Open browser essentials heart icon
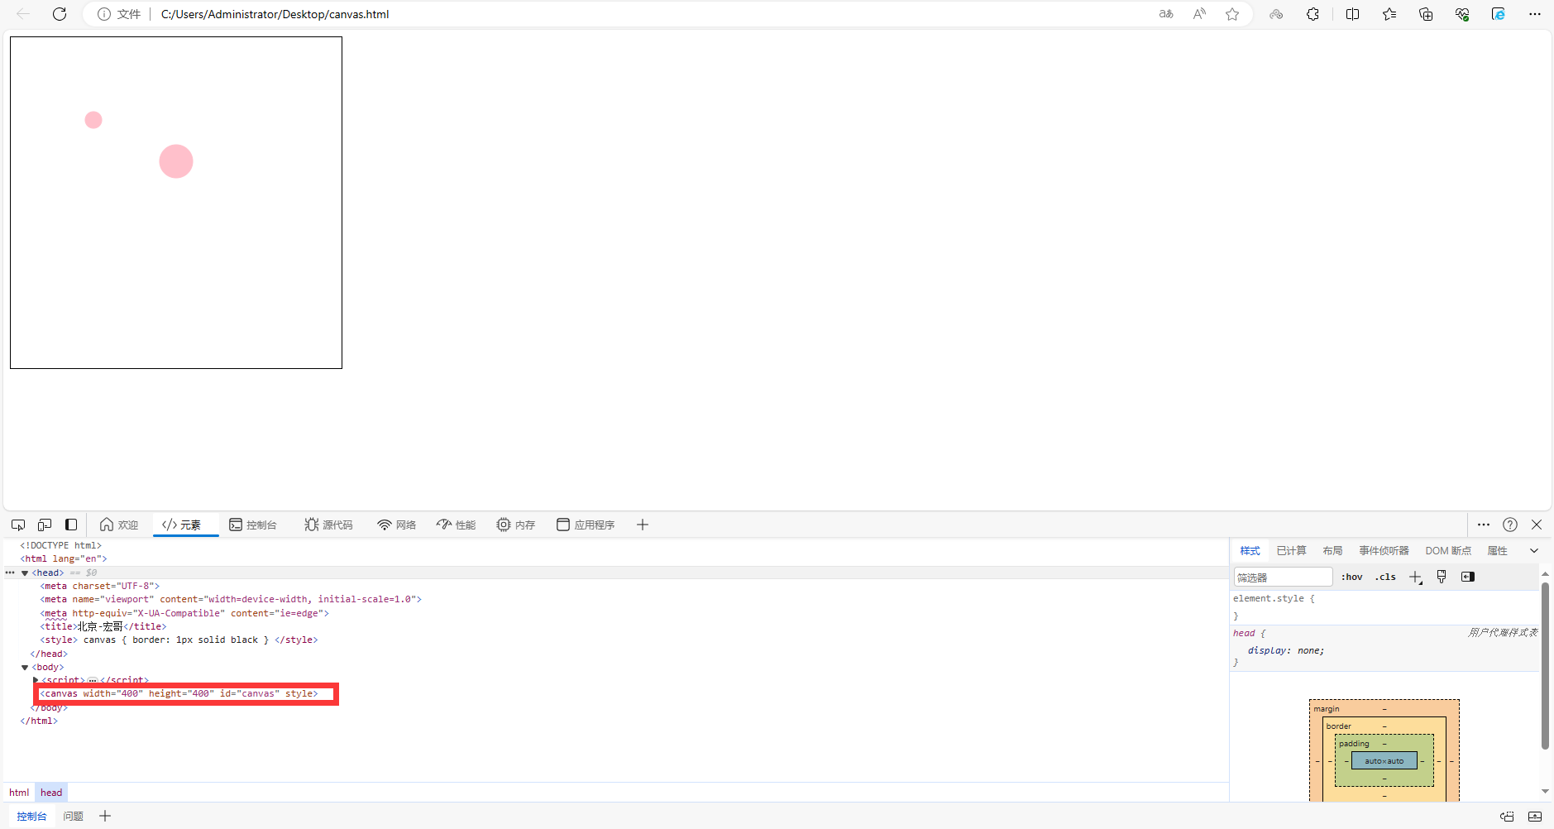 coord(1462,14)
